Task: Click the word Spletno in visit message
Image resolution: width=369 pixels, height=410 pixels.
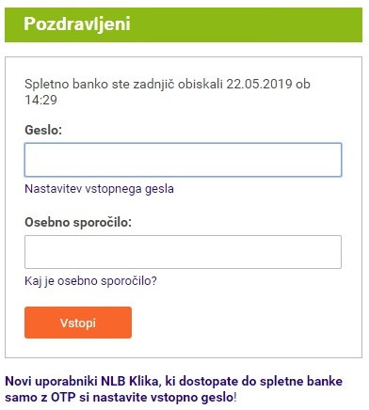Action: pos(46,84)
